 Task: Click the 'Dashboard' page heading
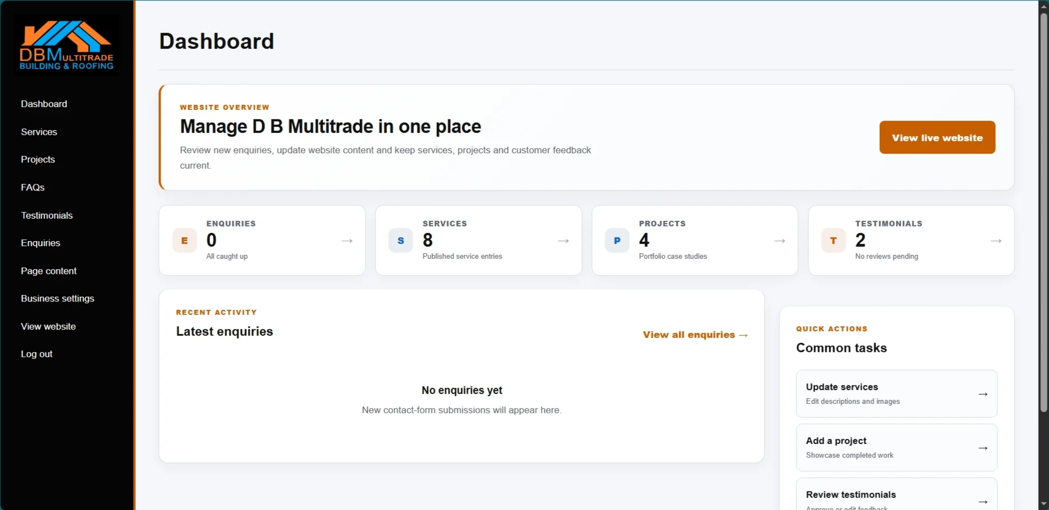pos(217,41)
